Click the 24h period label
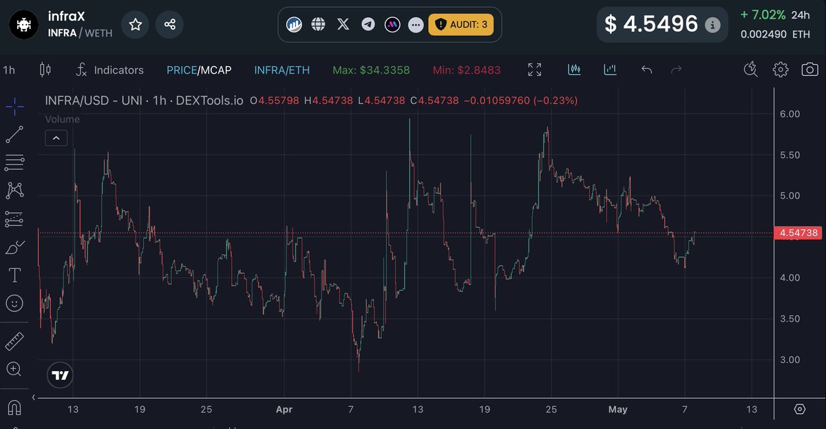Screen dimensions: 826x429 [801, 14]
